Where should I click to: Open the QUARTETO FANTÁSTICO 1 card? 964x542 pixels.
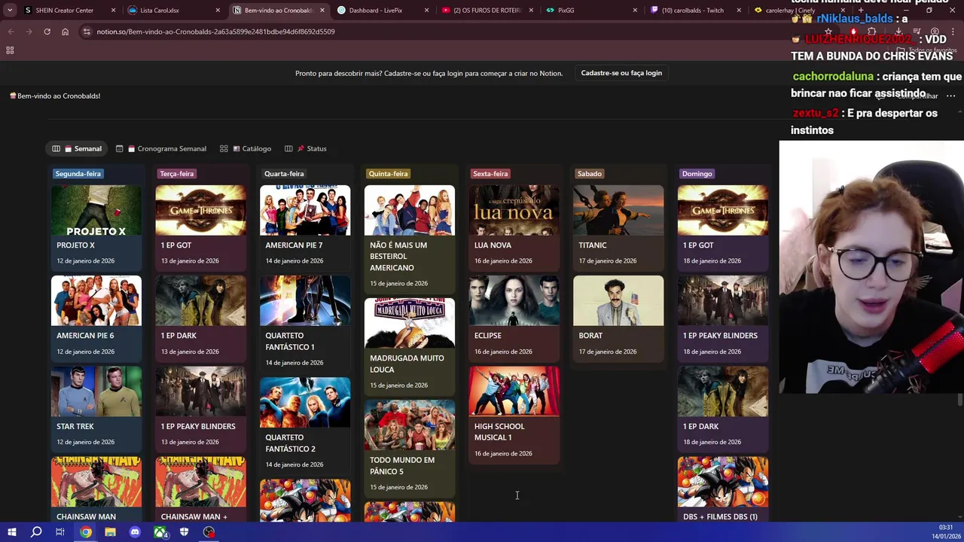point(305,324)
